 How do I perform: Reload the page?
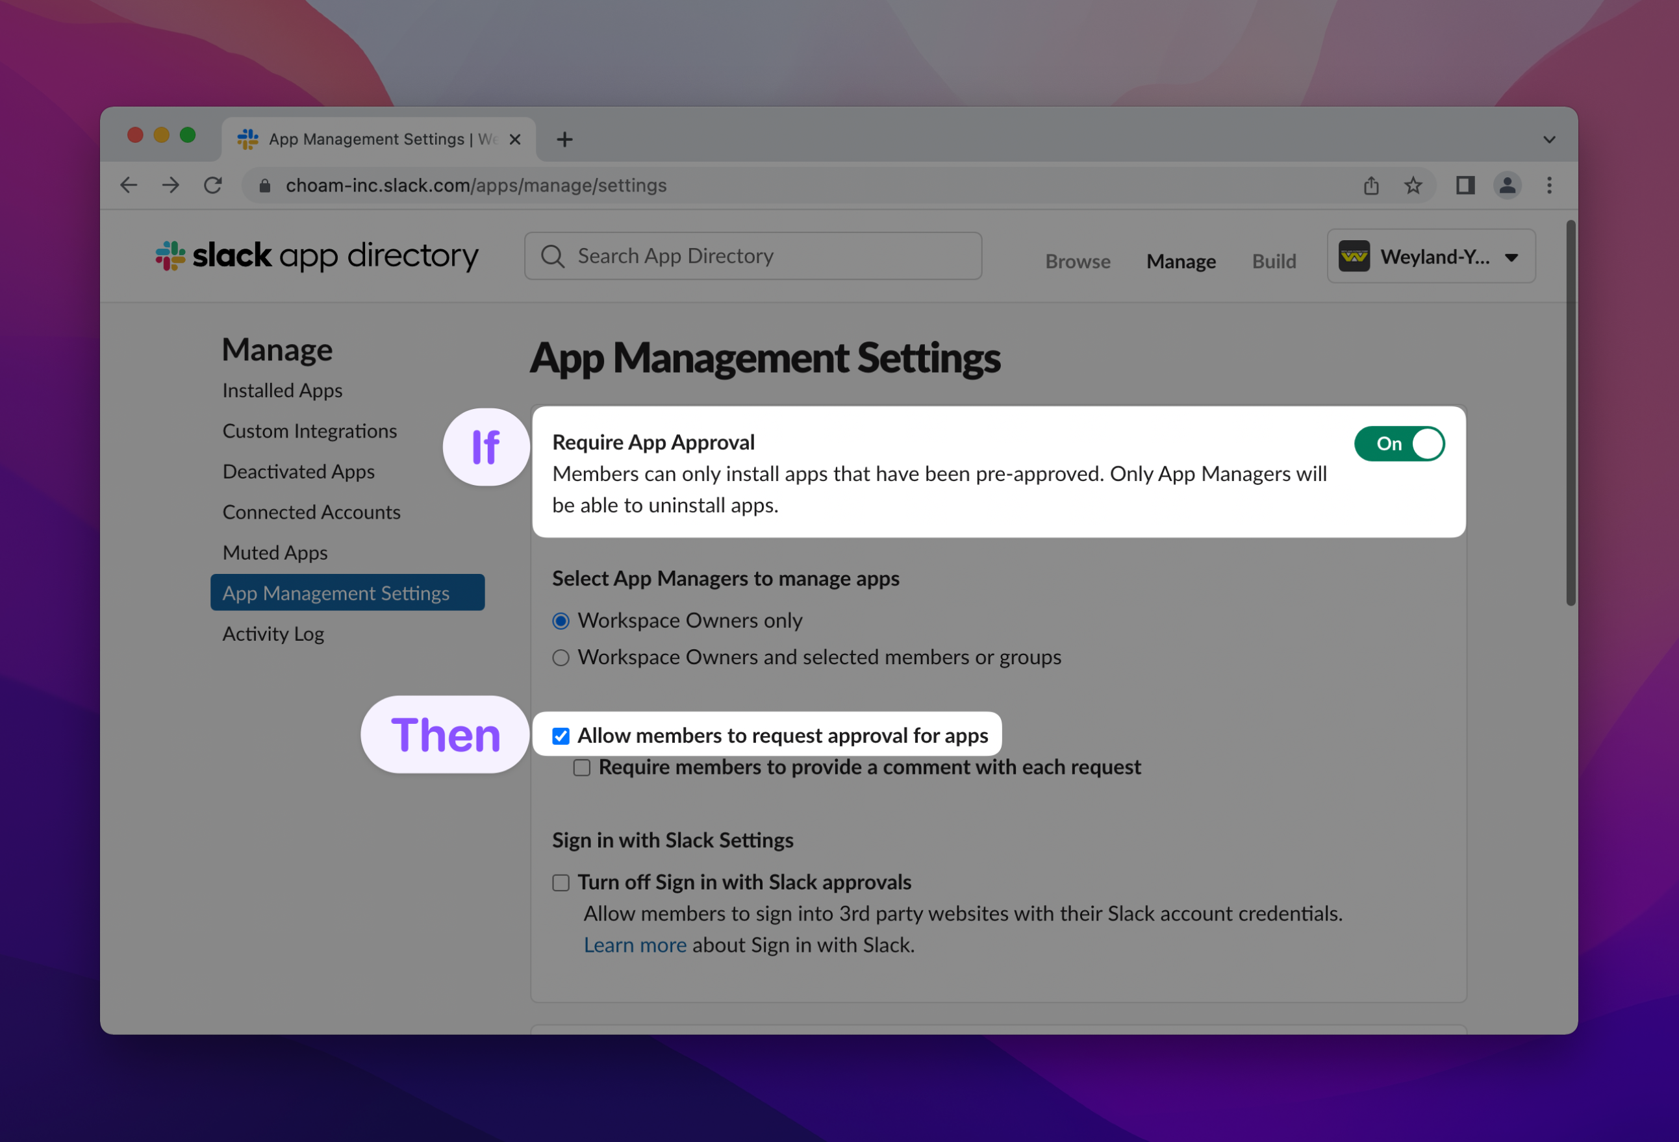pyautogui.click(x=212, y=186)
